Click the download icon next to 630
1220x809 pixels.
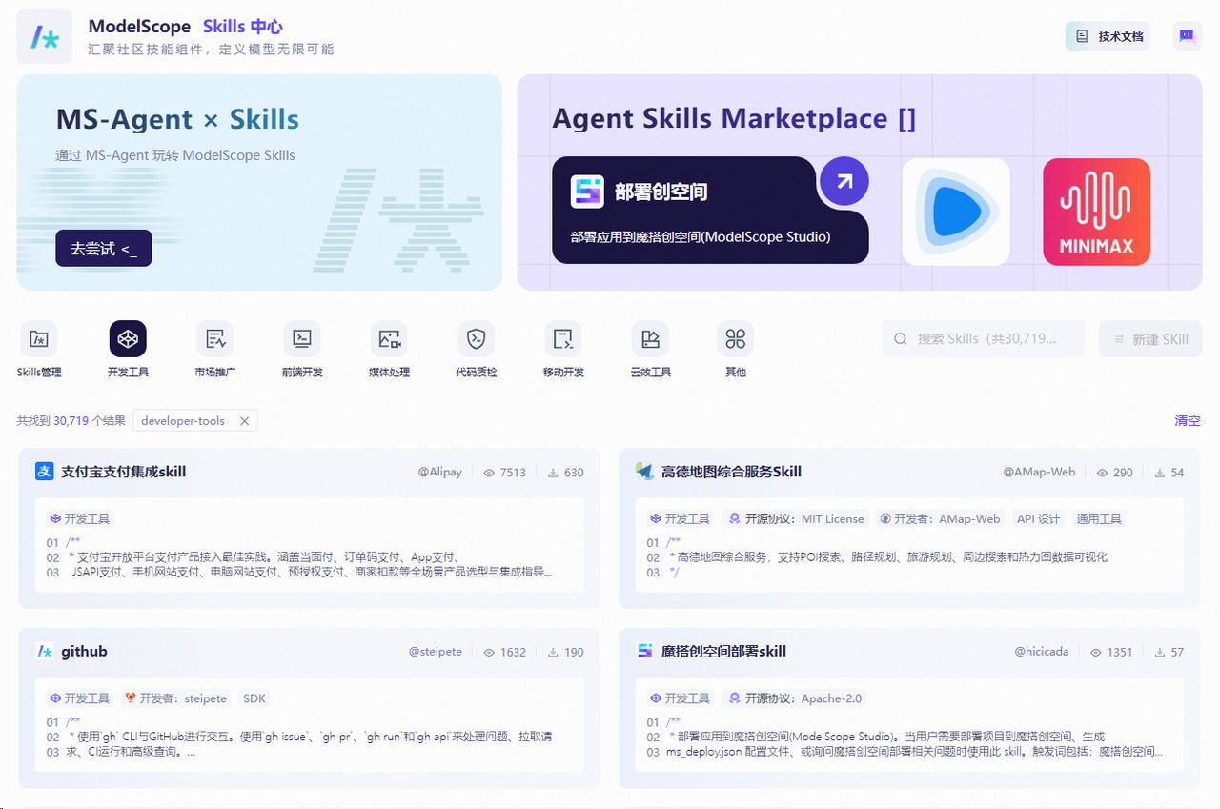click(x=553, y=473)
